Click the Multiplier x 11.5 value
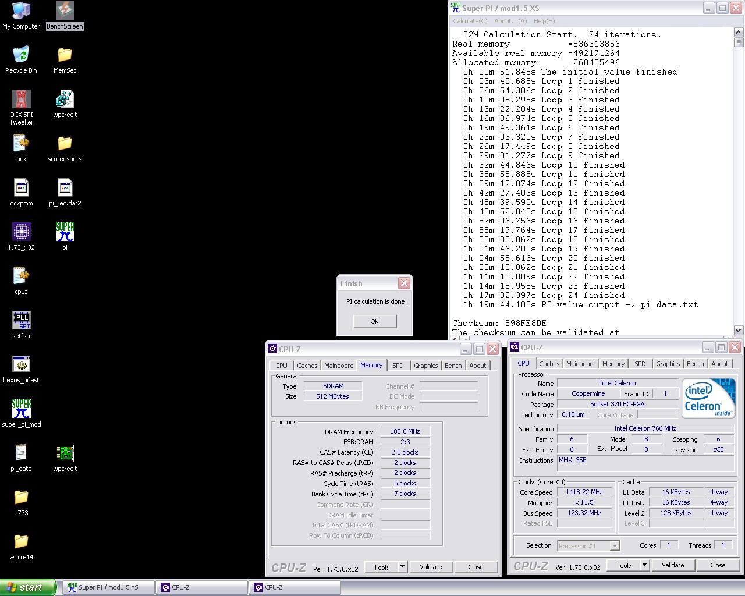The image size is (745, 596). [x=585, y=502]
